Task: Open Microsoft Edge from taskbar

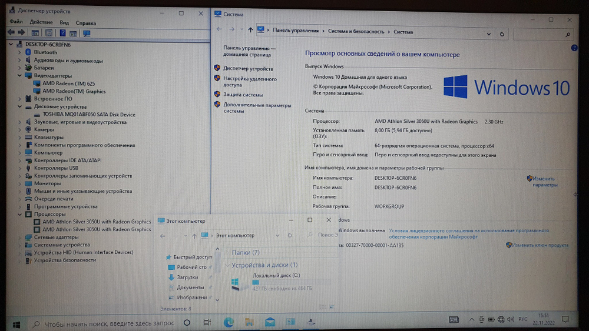Action: (229, 322)
